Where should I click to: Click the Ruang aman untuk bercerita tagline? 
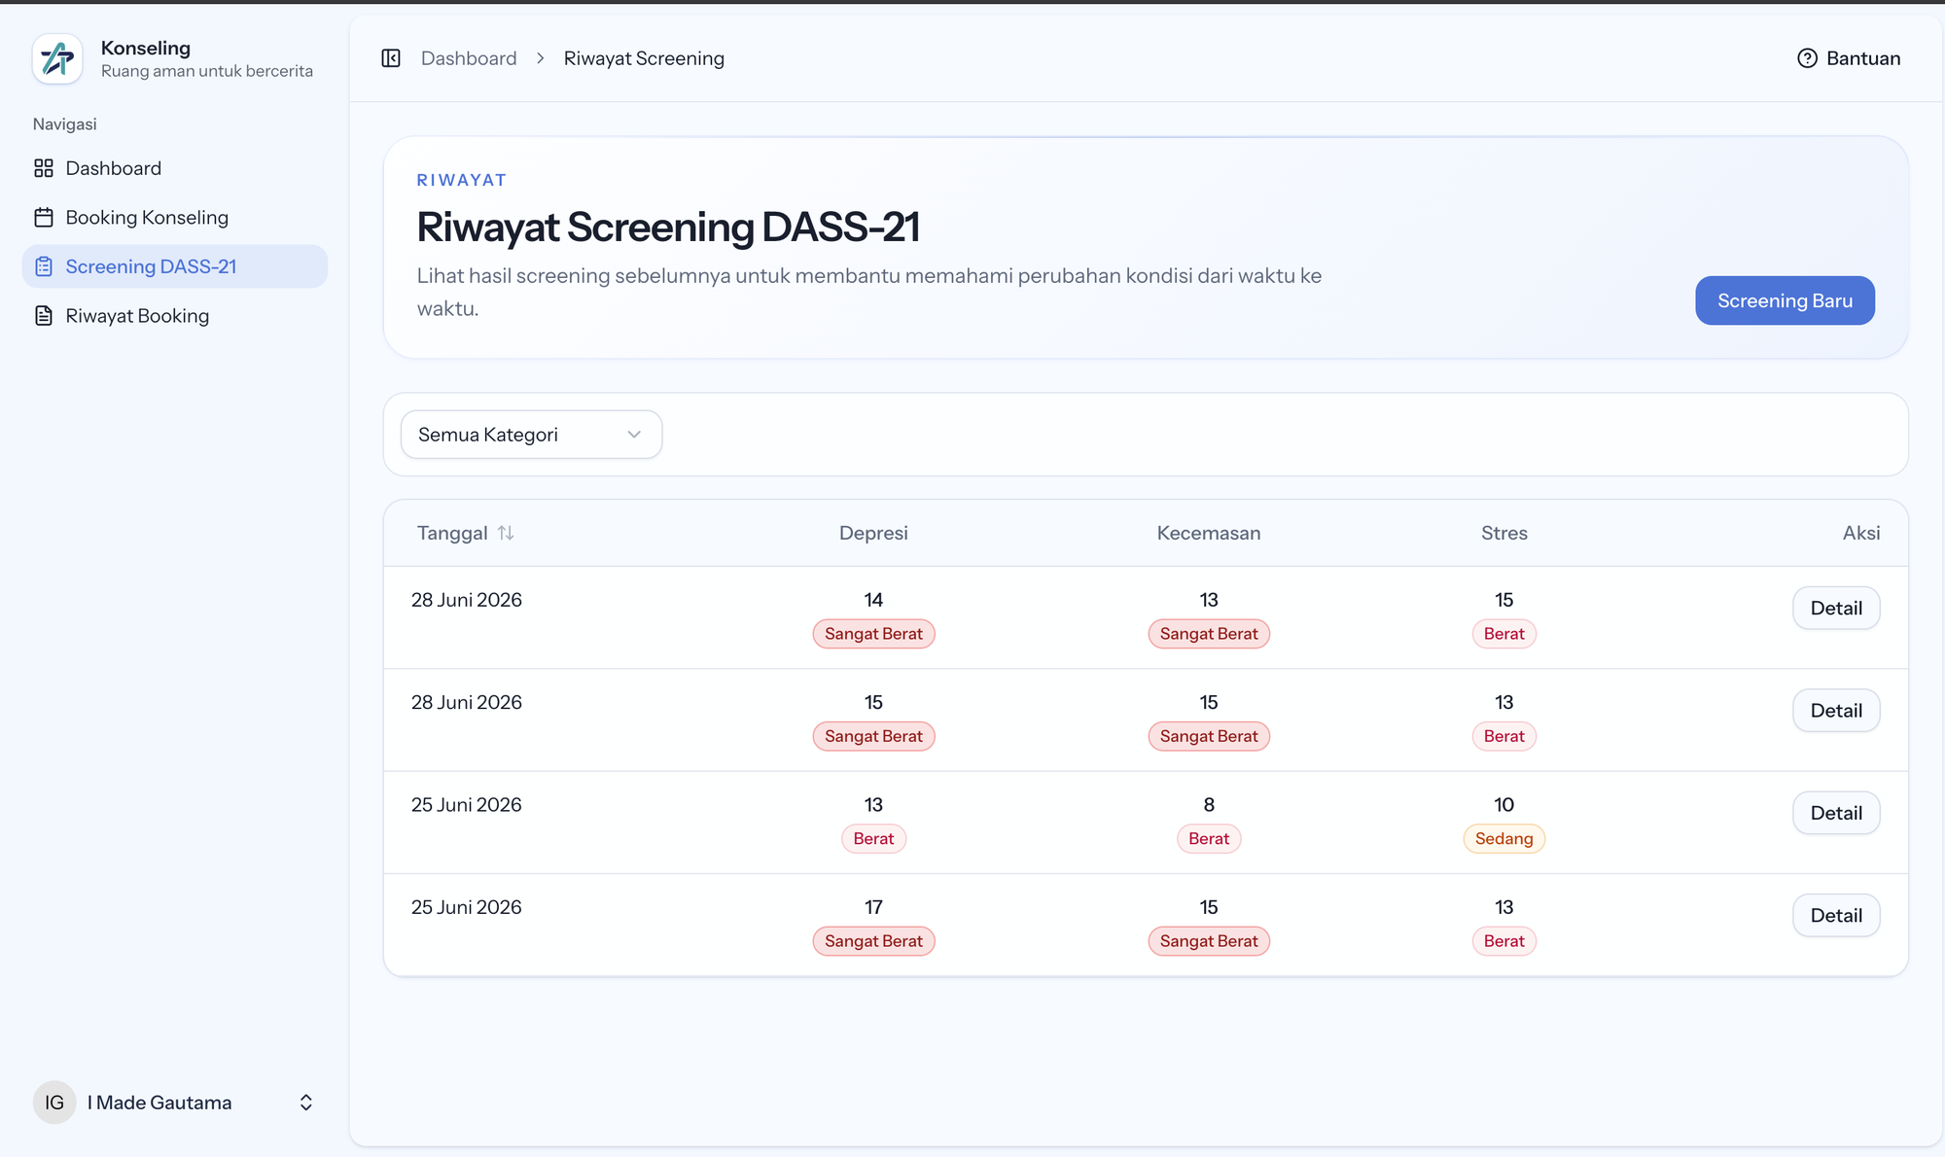coord(207,71)
